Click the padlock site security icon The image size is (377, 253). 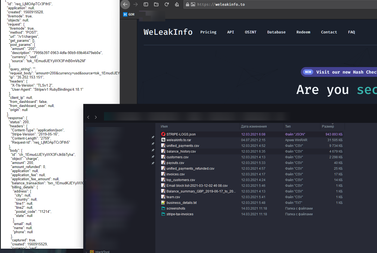188,4
